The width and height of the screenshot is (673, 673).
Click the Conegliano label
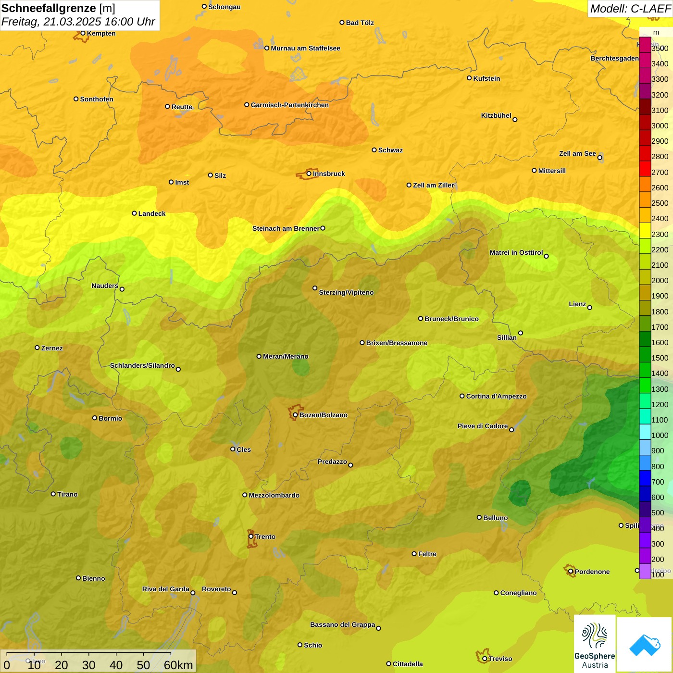click(518, 593)
